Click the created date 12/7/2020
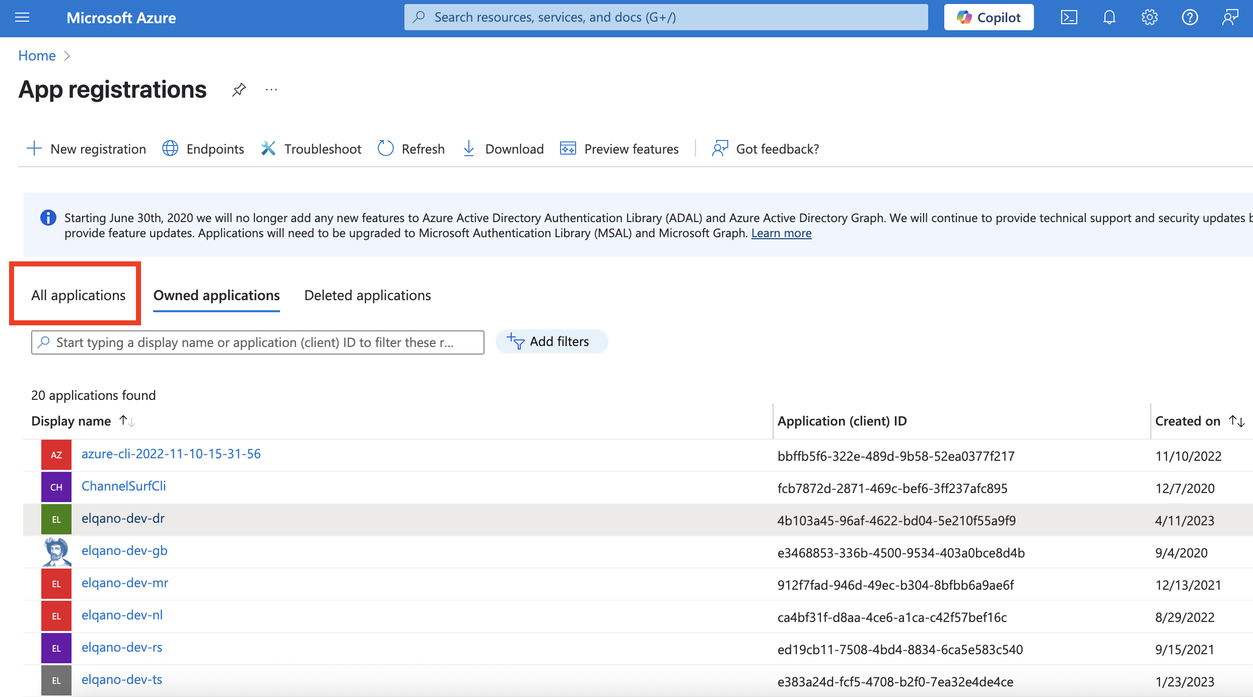Viewport: 1253px width, 697px height. tap(1185, 488)
